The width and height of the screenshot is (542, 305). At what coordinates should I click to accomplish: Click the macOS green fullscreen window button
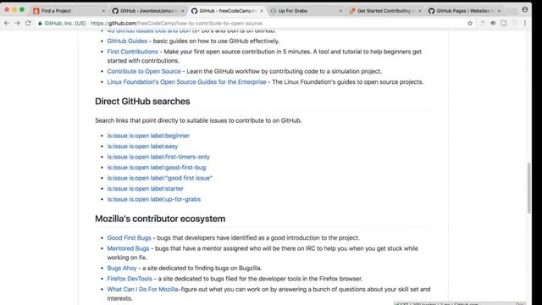click(22, 9)
